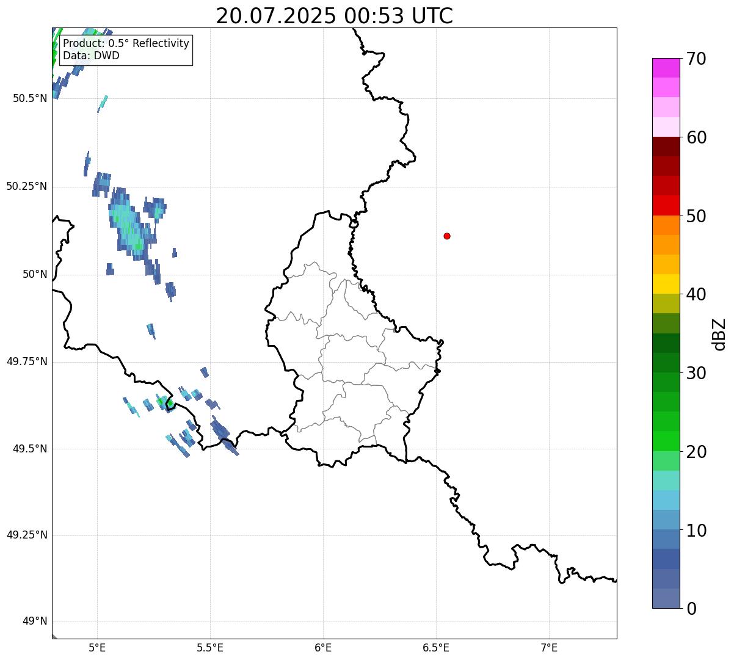
Task: Select the 'Data: DWD' label text
Action: tap(91, 56)
